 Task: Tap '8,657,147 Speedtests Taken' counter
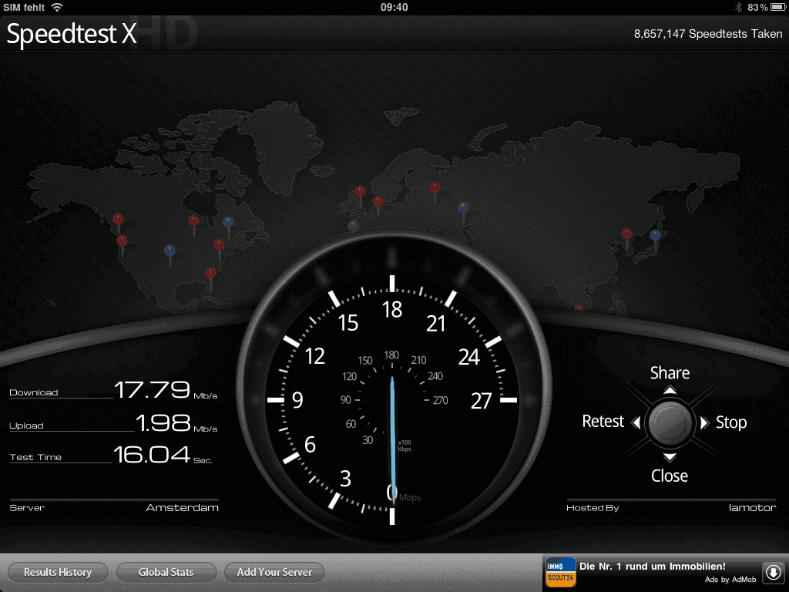point(708,34)
